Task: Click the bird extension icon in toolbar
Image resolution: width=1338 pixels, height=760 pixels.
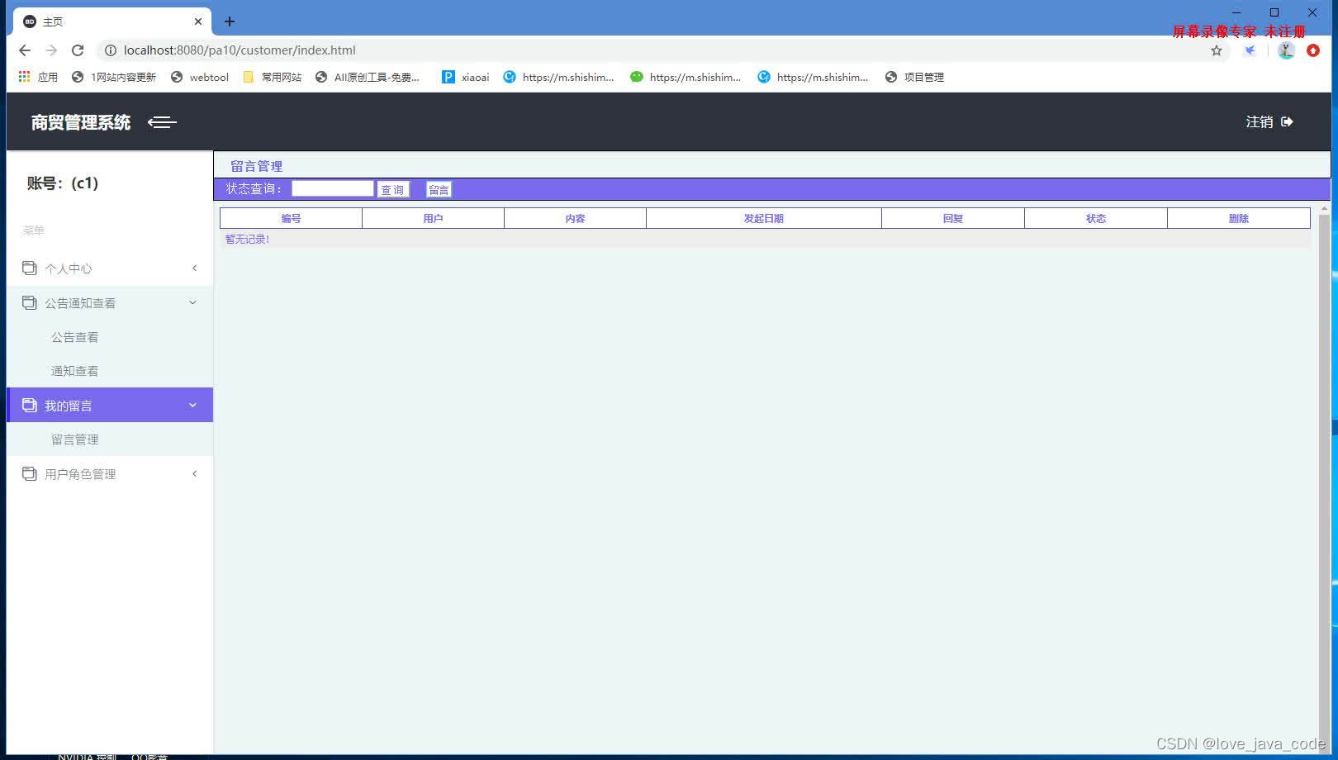Action: (1250, 50)
